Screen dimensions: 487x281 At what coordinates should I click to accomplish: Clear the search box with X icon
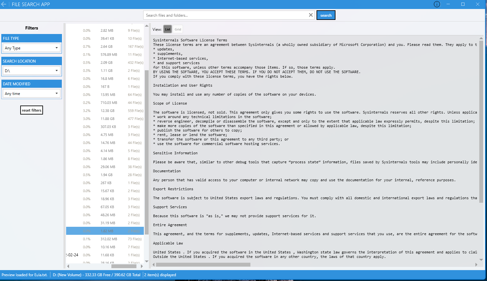(x=311, y=15)
